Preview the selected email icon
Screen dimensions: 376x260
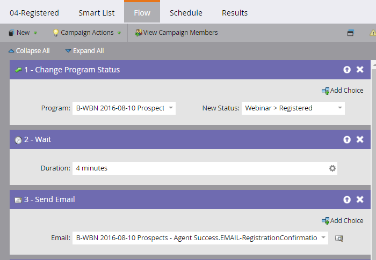click(339, 237)
